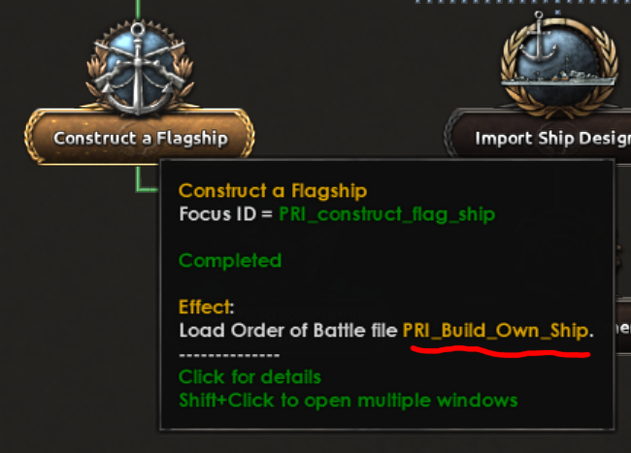Click the red hand-drawn underline mark
The image size is (631, 453).
tap(500, 352)
